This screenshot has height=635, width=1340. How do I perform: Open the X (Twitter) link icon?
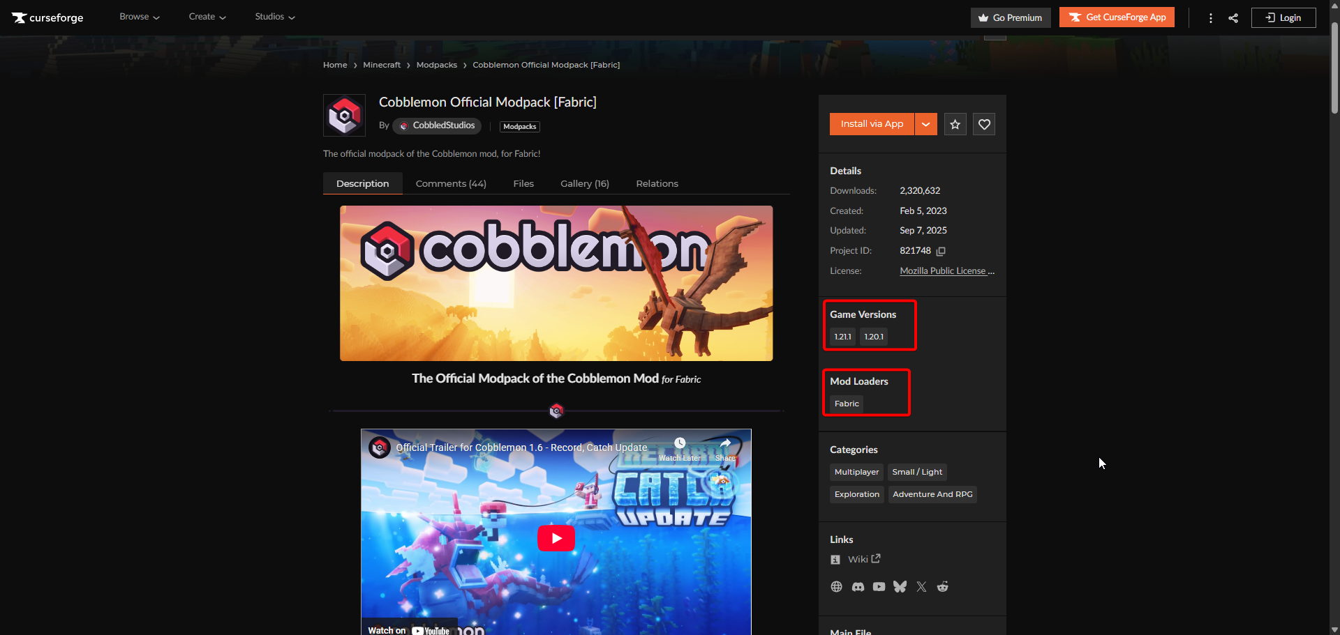click(921, 587)
